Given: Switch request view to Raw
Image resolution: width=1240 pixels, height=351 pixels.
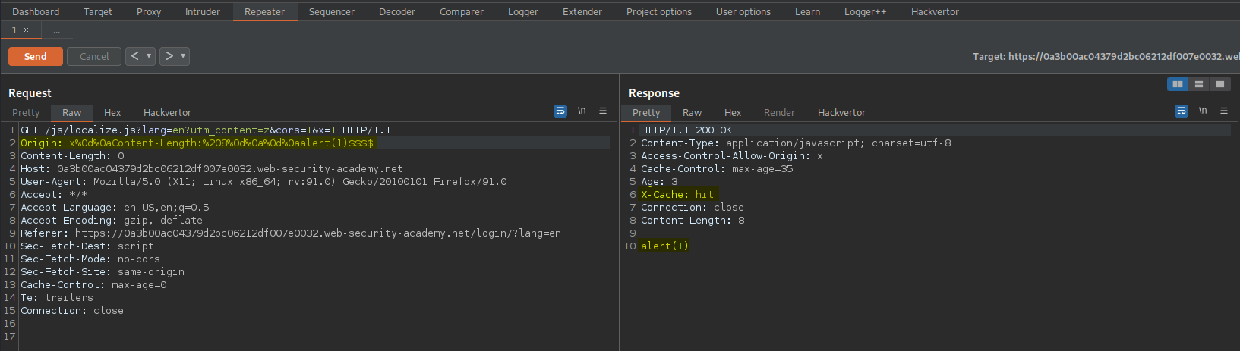Looking at the screenshot, I should pyautogui.click(x=72, y=112).
